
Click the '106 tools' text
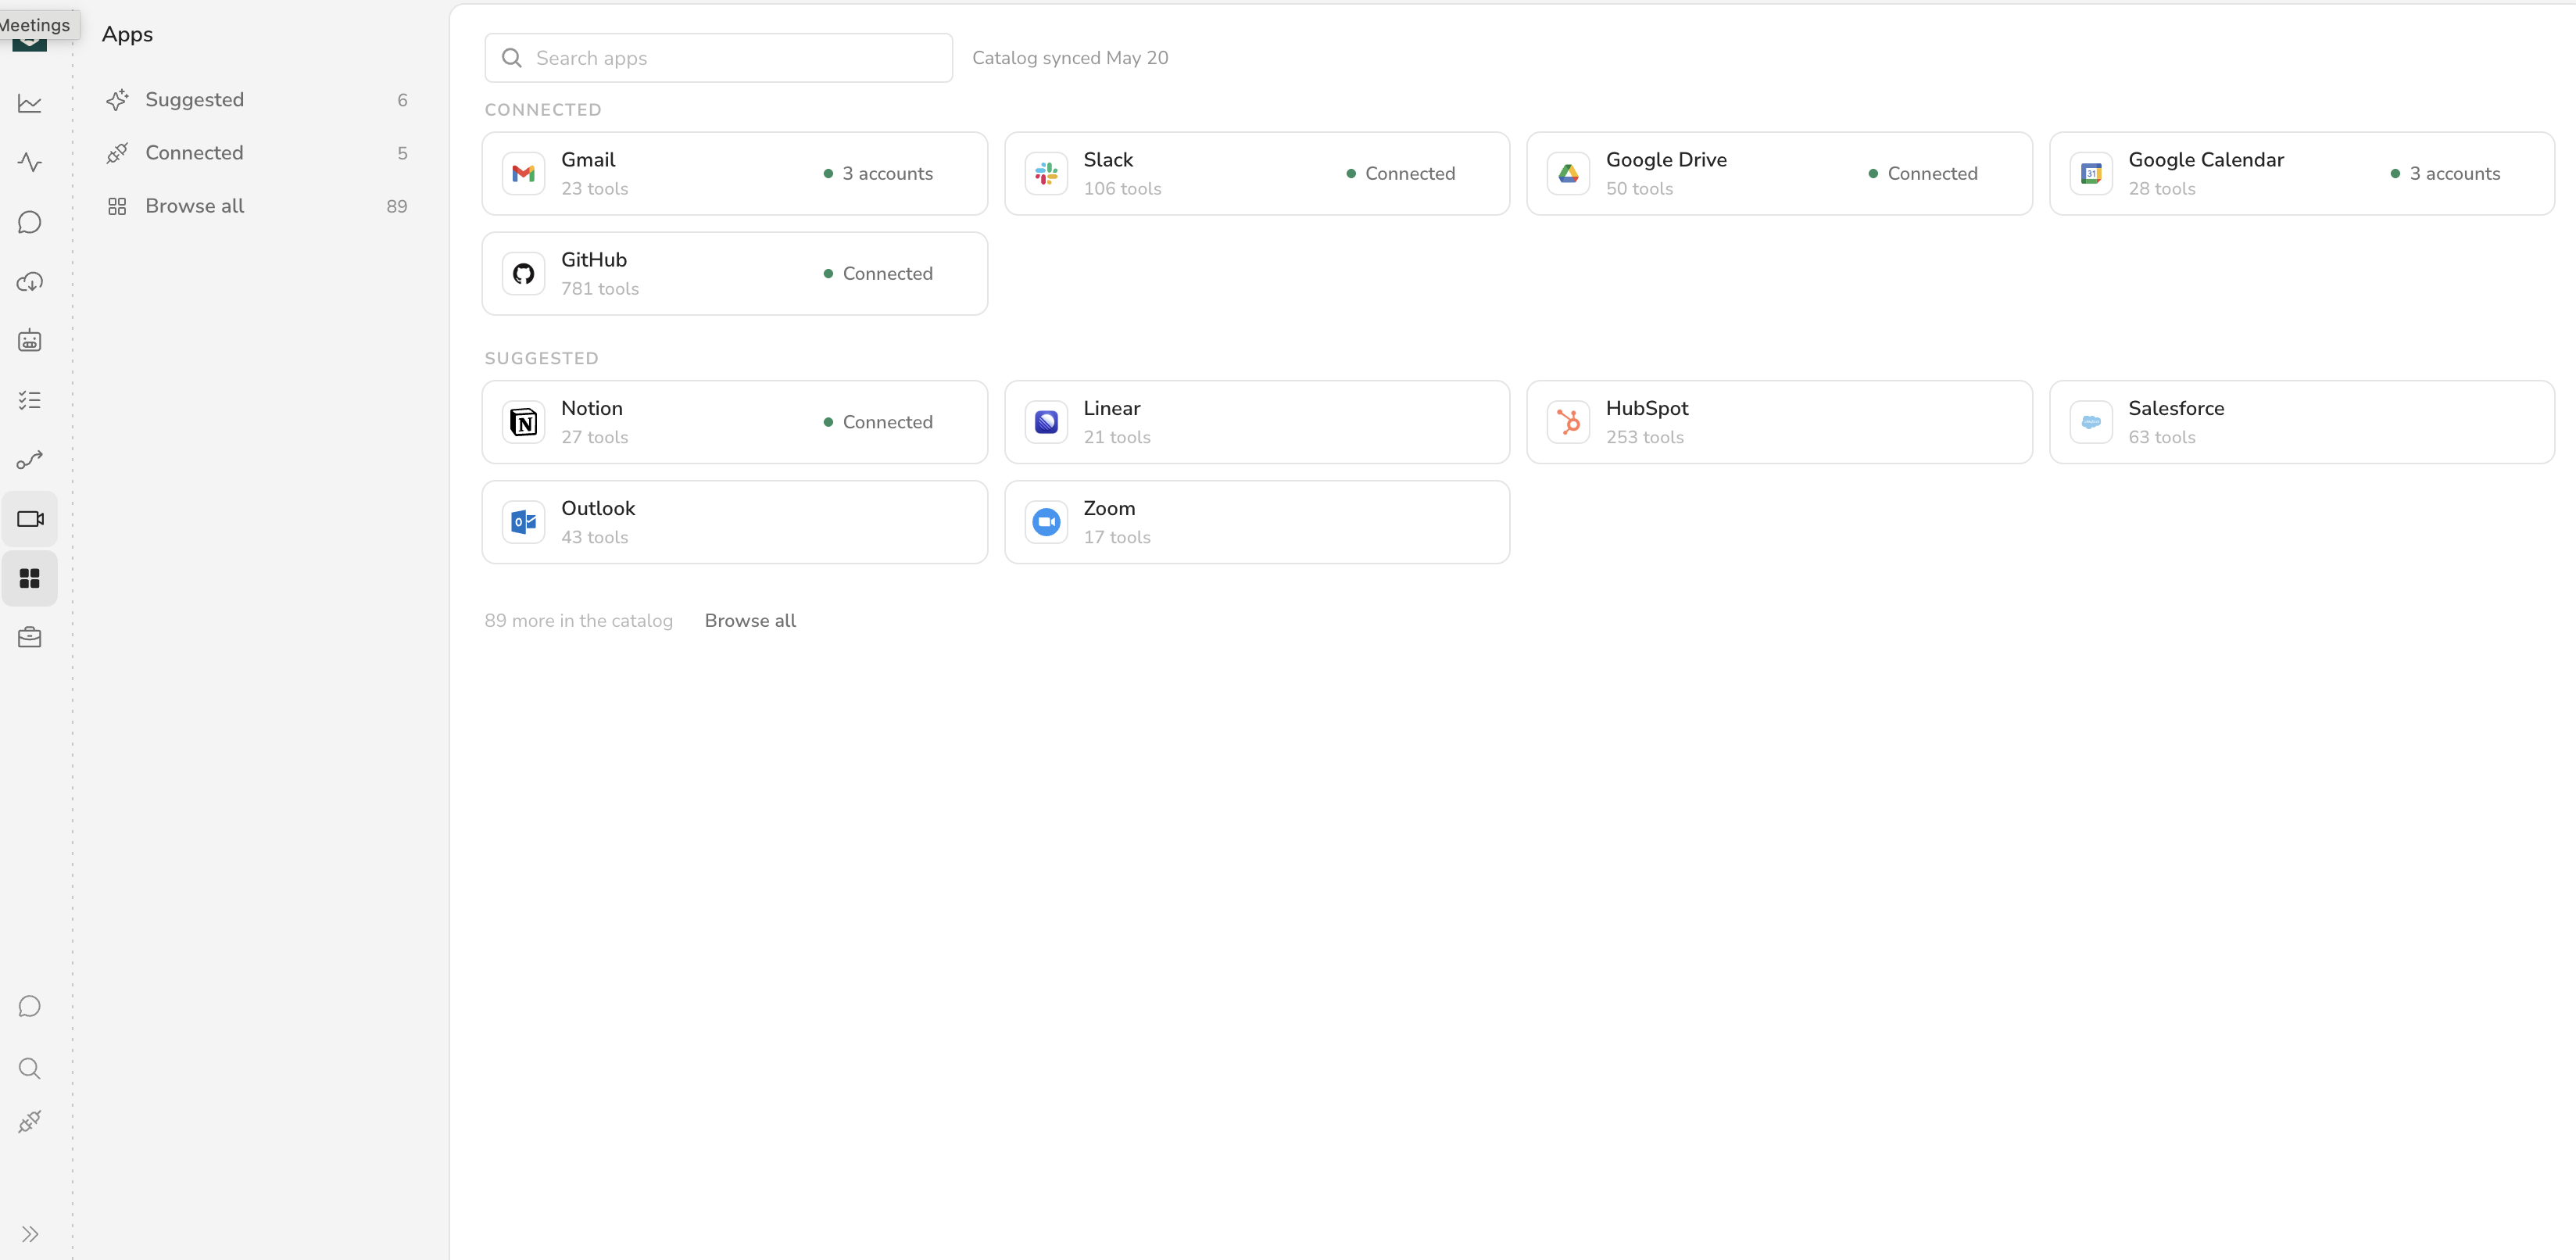click(x=1122, y=189)
